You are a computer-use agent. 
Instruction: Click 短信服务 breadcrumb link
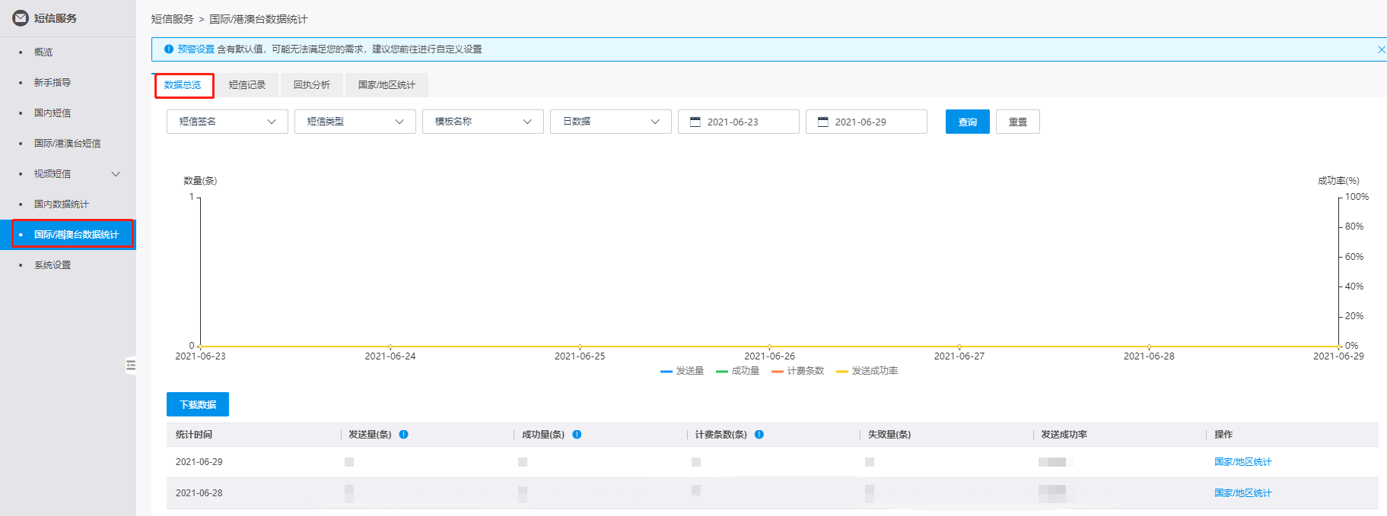[x=173, y=19]
